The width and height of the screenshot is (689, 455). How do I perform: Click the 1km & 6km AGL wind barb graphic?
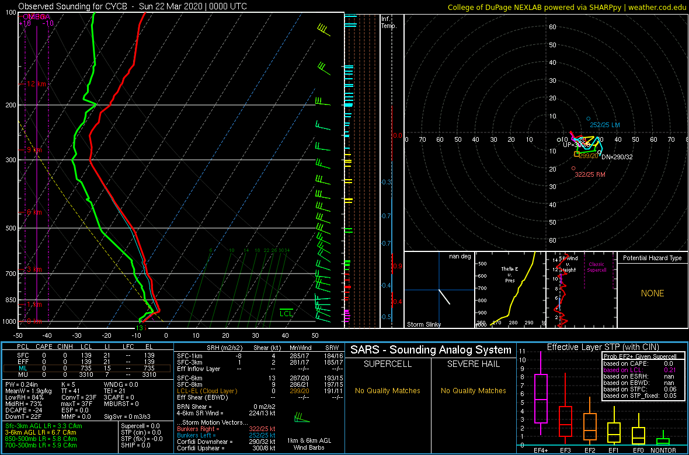(302, 417)
